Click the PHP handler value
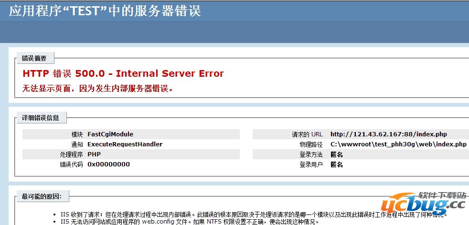Screen dimensions: 469x225 (x=94, y=154)
